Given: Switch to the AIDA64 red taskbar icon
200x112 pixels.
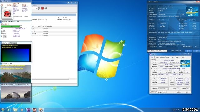Looking at the screenshot, I should 35,110.
